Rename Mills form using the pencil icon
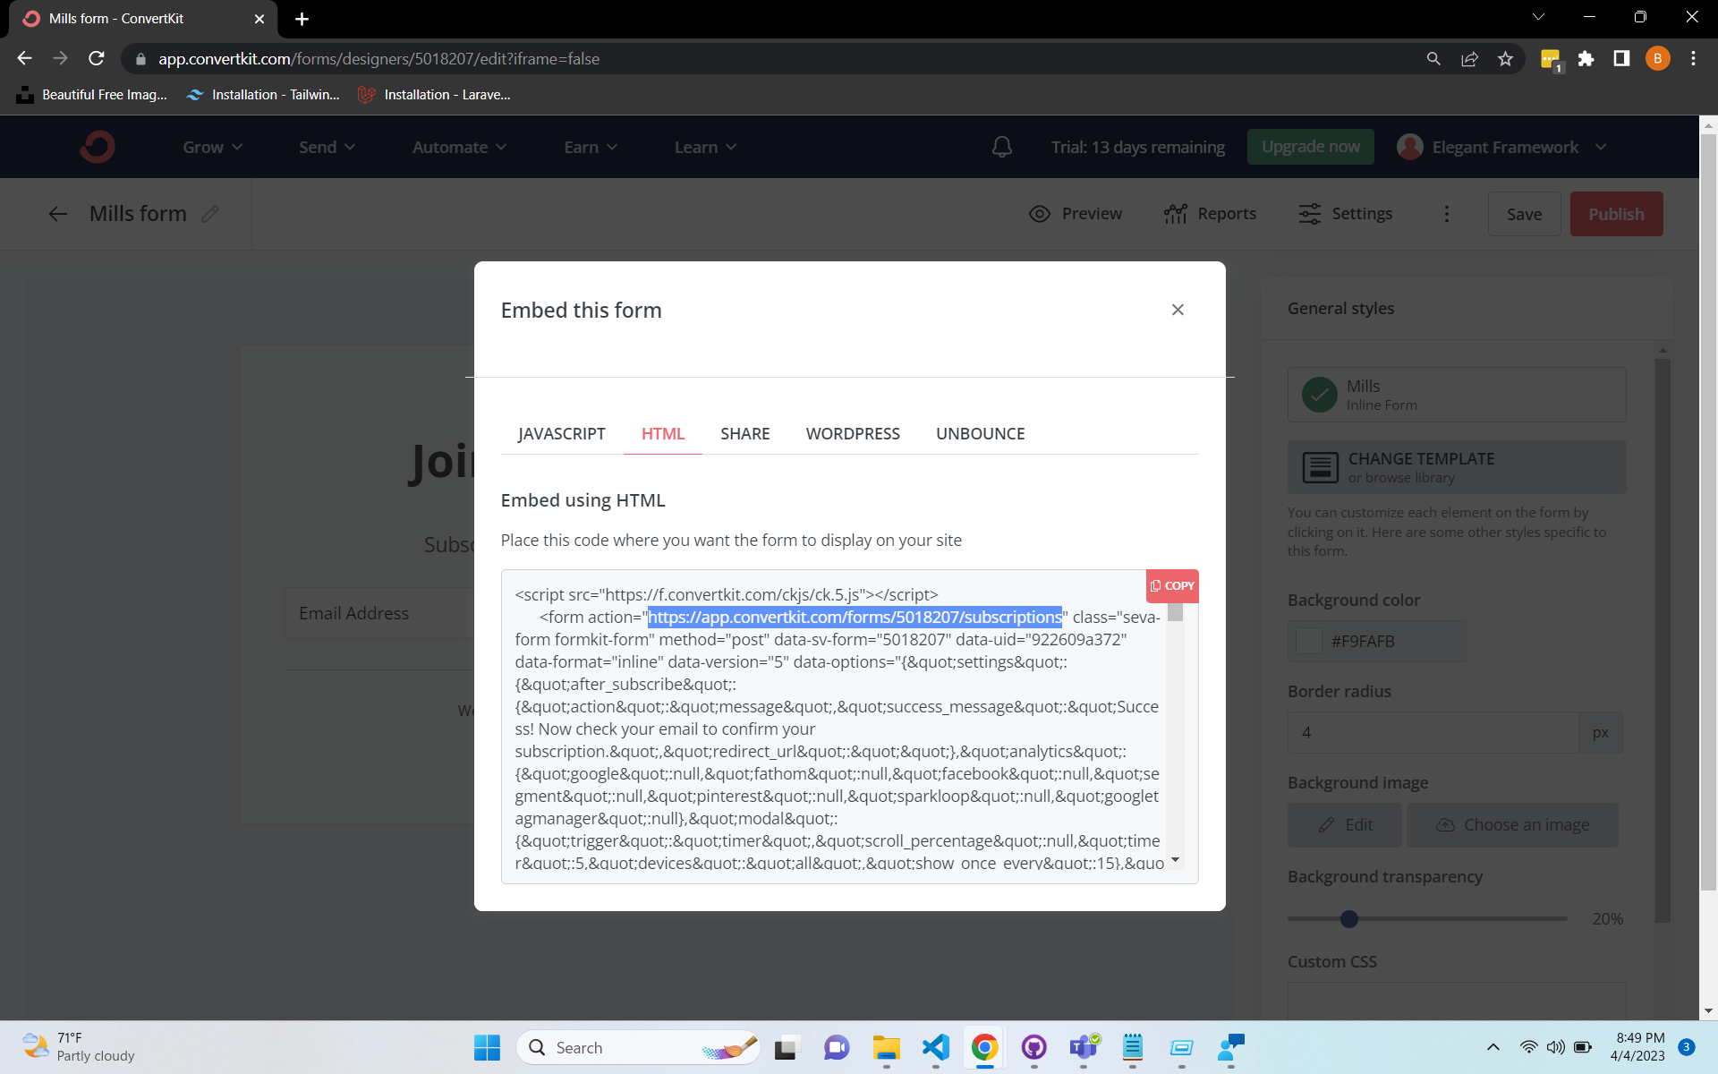The height and width of the screenshot is (1074, 1718). pos(210,213)
